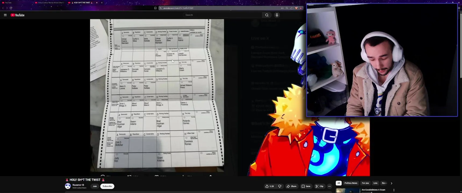Click the address bar share icon
The width and height of the screenshot is (462, 193).
tap(291, 8)
